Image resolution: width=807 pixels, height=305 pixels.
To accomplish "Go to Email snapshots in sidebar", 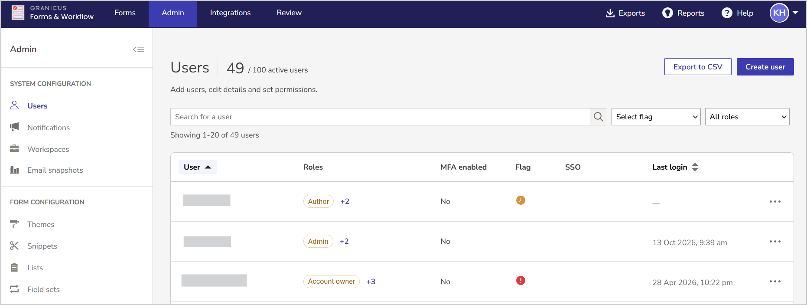I will [x=55, y=170].
